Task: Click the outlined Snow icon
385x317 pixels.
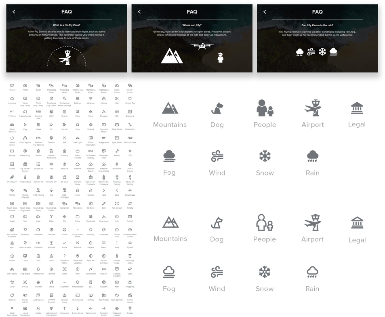Action: 265,272
